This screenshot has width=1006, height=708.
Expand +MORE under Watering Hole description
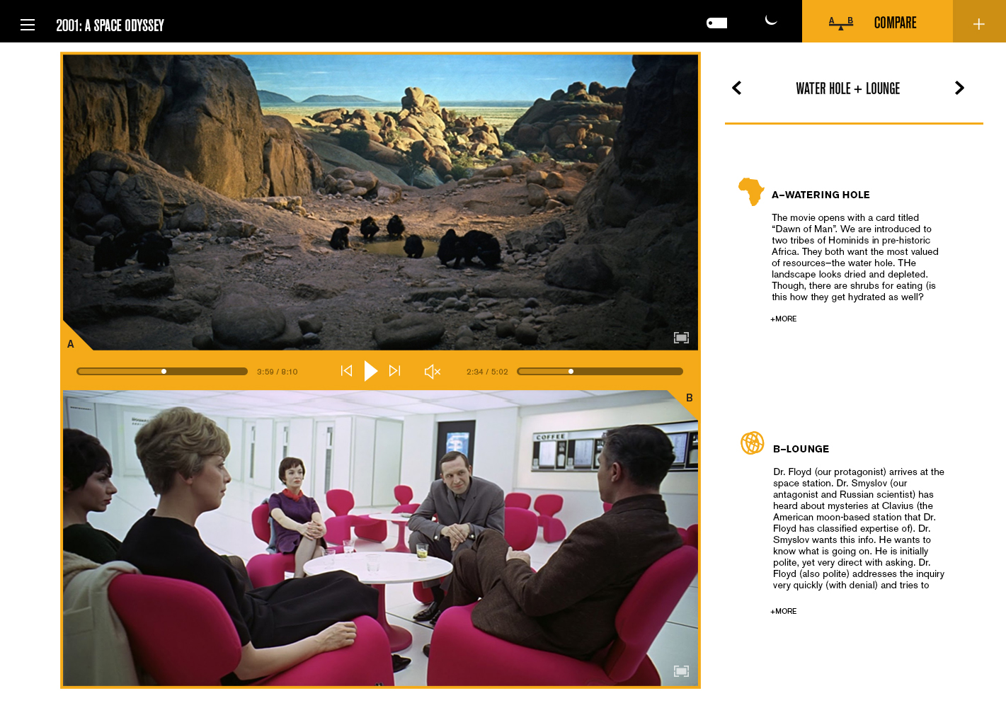[784, 319]
